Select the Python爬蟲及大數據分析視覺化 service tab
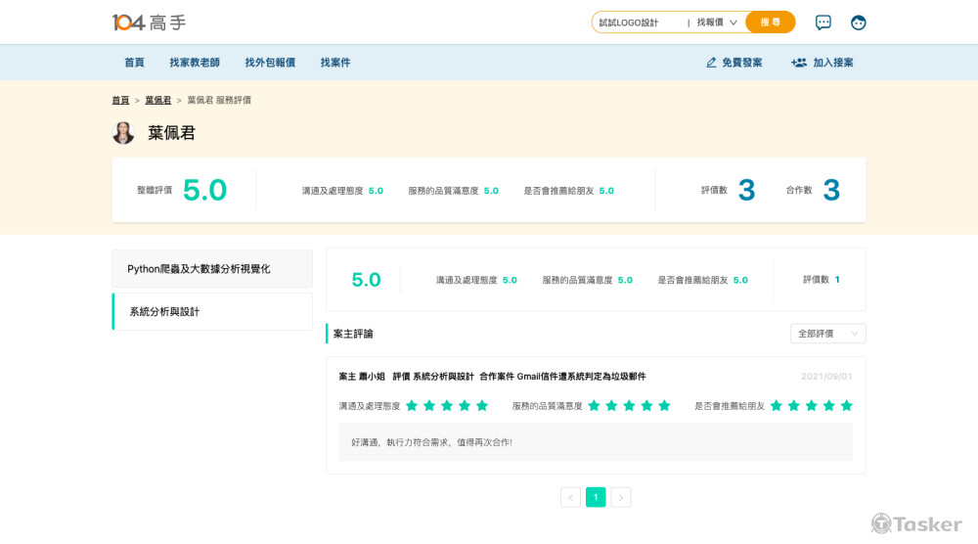This screenshot has height=544, width=978. pos(212,268)
